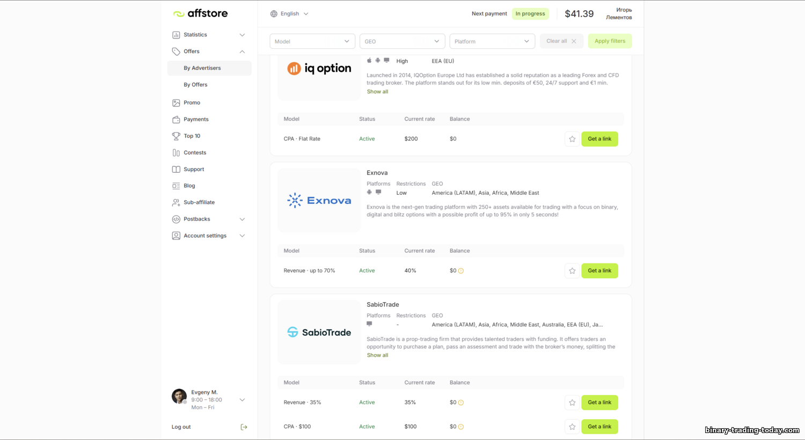Viewport: 805px width, 440px height.
Task: Open the GEO filter dropdown
Action: point(402,41)
